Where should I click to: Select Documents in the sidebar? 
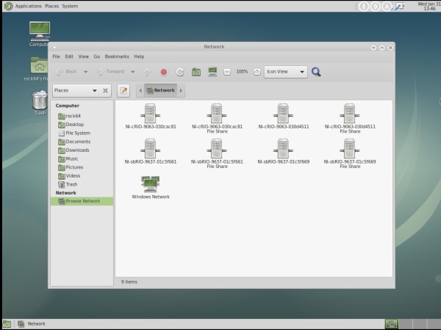point(82,142)
